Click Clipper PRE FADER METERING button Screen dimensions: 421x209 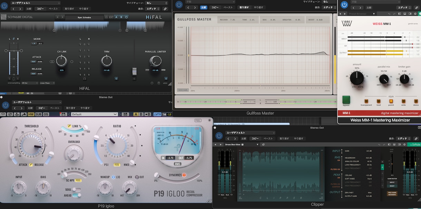coord(392,194)
